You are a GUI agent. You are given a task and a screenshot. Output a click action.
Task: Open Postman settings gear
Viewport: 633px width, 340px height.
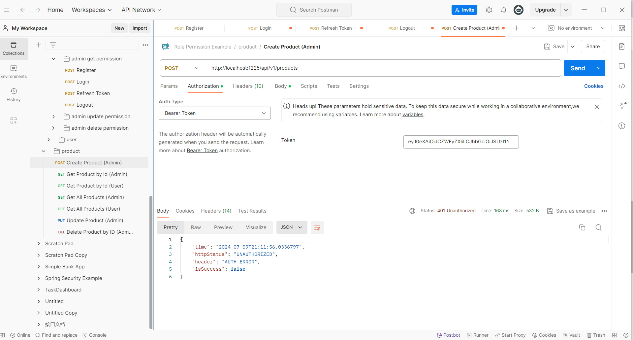[489, 10]
